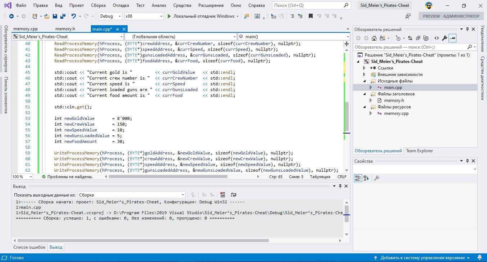Save the current file with Save icon
Image resolution: width=487 pixels, height=262 pixels.
[55, 16]
